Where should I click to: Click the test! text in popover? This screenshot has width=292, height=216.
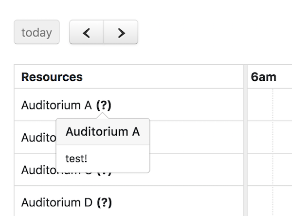(x=76, y=159)
